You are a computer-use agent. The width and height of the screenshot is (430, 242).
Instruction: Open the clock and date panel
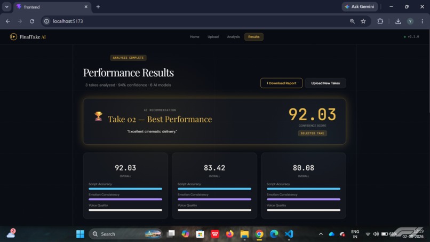(414, 234)
